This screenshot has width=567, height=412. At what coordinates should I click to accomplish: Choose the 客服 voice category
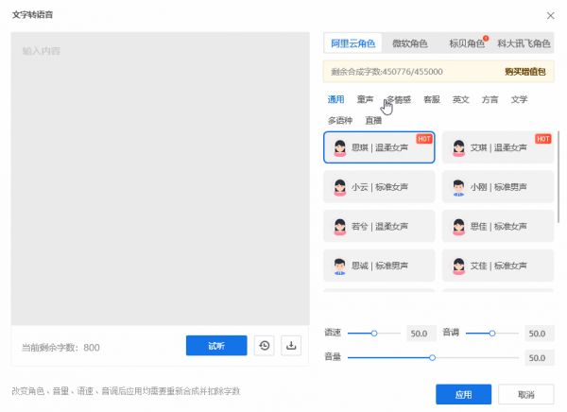pyautogui.click(x=432, y=99)
